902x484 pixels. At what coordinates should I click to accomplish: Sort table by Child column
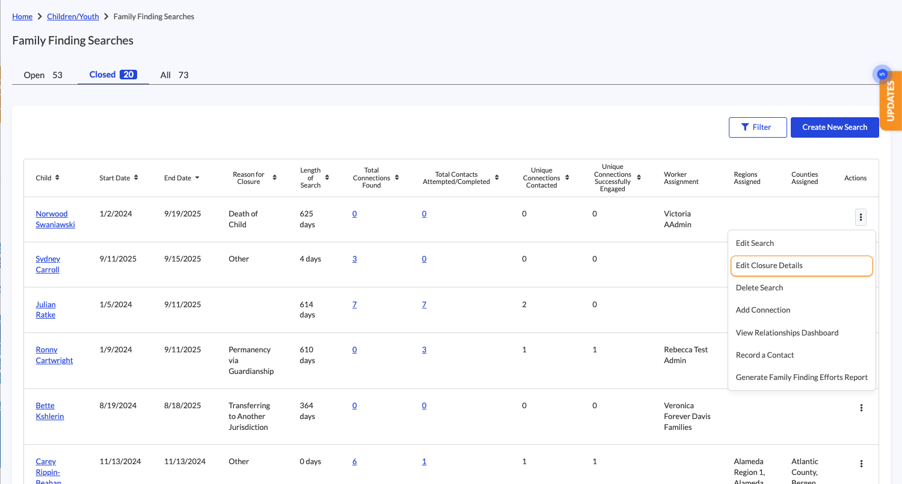57,177
